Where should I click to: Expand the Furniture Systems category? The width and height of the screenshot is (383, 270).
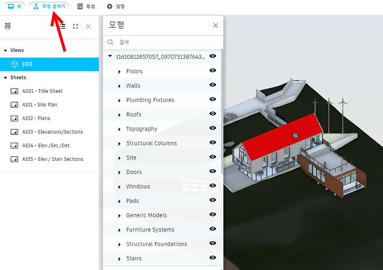(x=119, y=230)
